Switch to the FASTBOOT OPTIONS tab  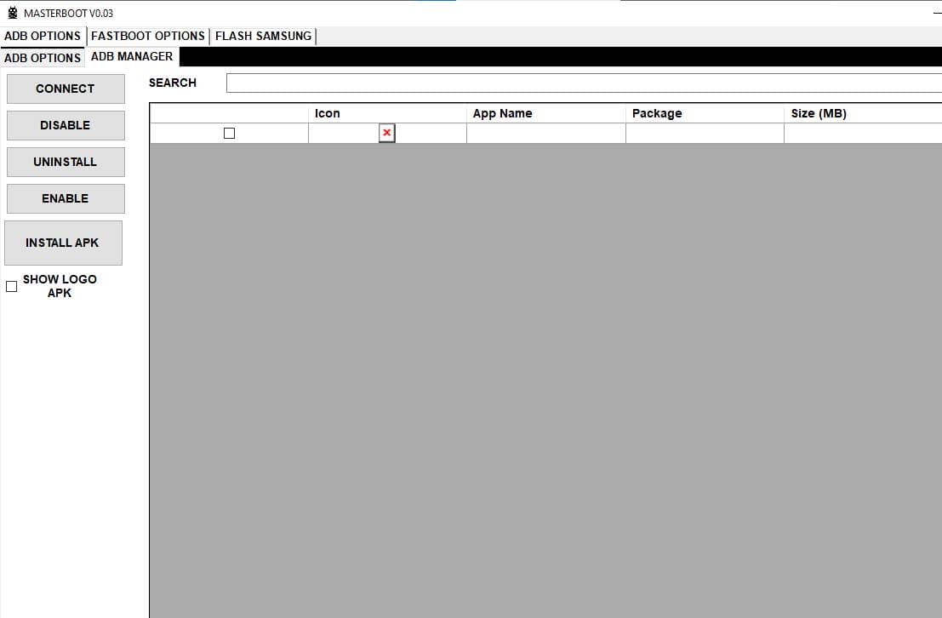(x=148, y=36)
